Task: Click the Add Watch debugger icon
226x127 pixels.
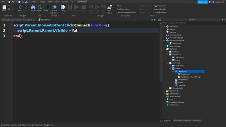Action: (x=109, y=7)
